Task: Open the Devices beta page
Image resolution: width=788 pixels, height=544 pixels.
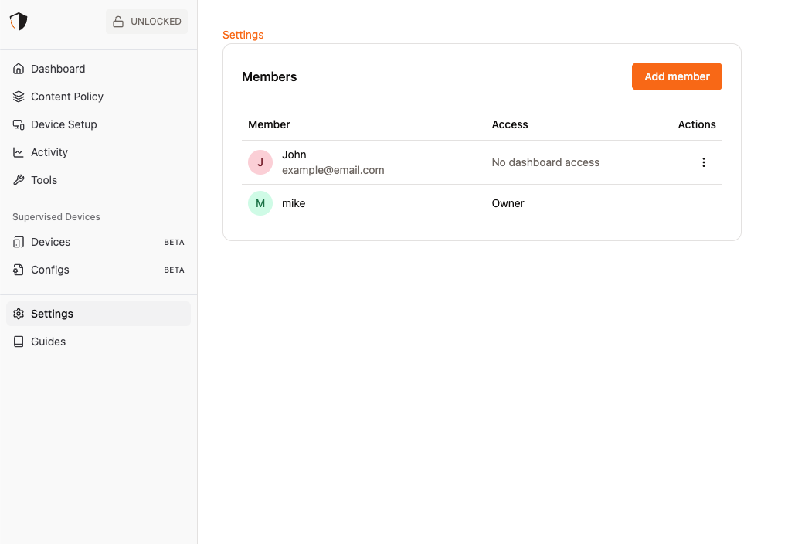Action: [x=99, y=243]
